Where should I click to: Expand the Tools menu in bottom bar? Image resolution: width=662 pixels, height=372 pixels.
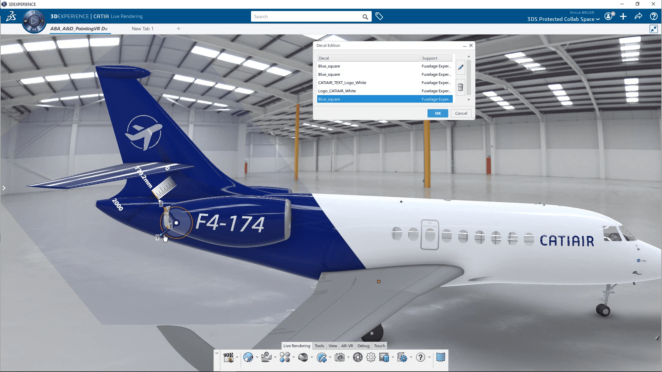(320, 346)
